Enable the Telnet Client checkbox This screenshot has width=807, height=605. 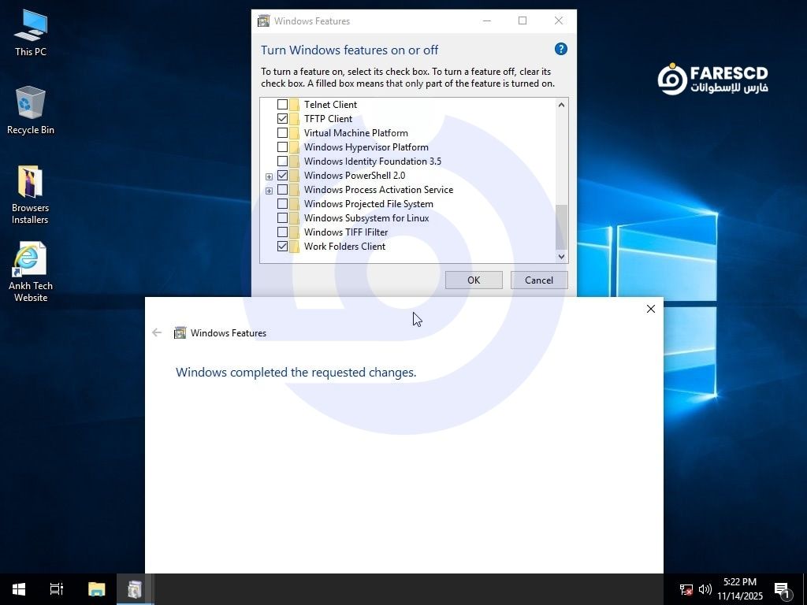coord(282,105)
